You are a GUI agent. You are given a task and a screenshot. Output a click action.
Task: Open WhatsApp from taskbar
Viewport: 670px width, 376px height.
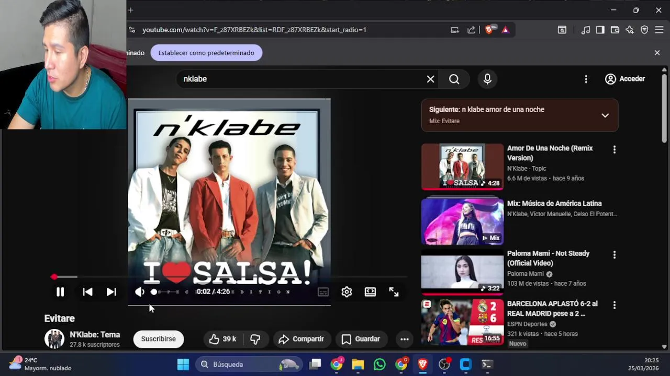pos(379,365)
